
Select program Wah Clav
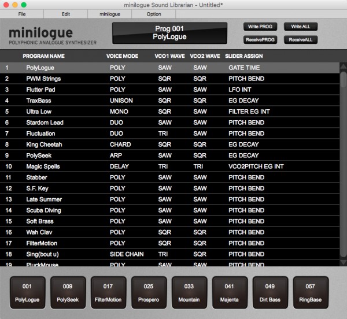[169, 232]
